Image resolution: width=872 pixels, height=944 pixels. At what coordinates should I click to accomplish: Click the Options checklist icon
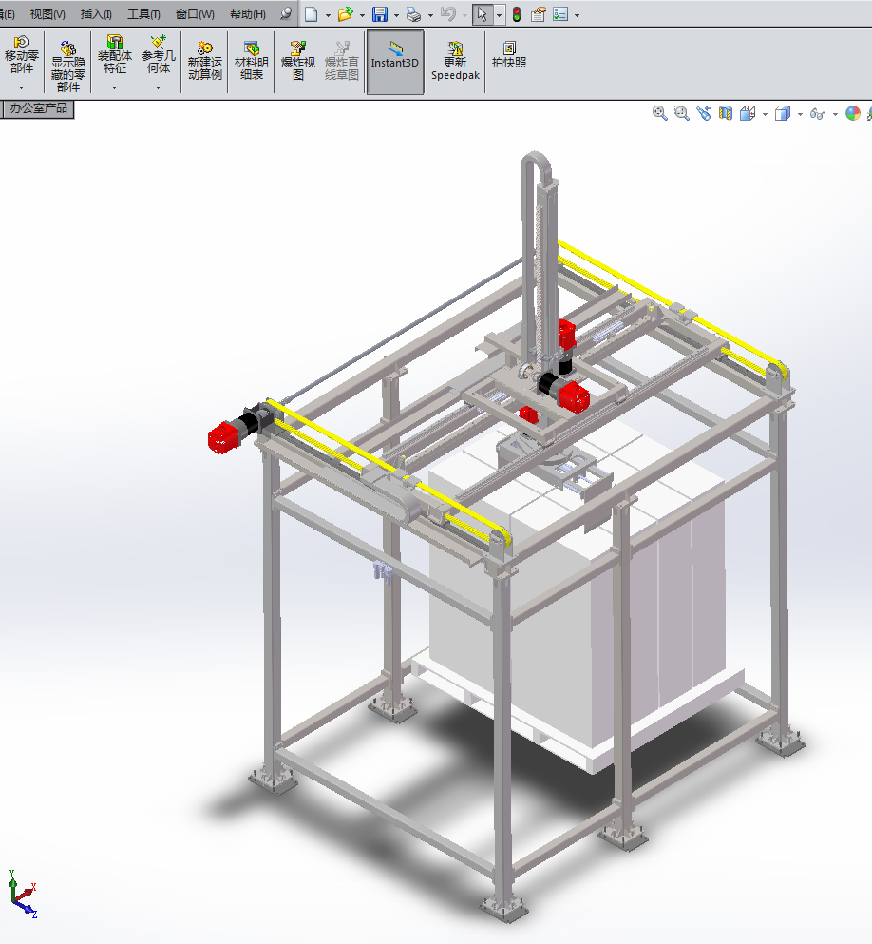click(x=560, y=14)
